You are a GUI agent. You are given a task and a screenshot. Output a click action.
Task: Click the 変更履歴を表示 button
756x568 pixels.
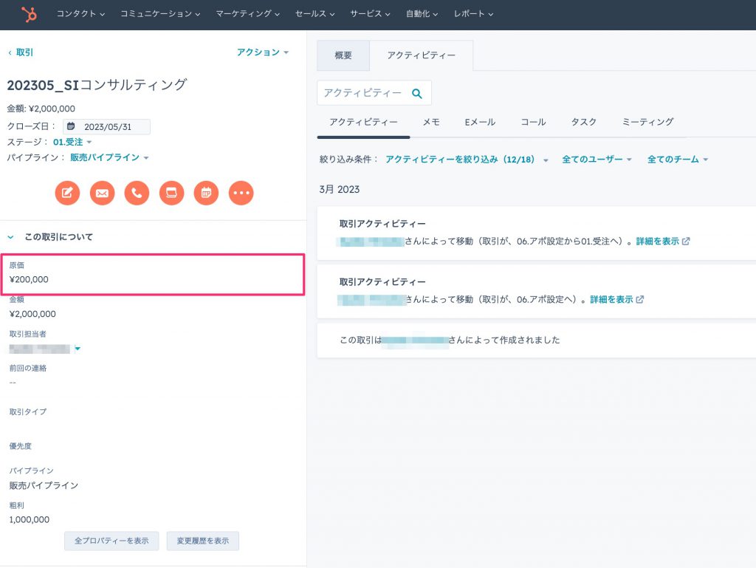tap(202, 541)
